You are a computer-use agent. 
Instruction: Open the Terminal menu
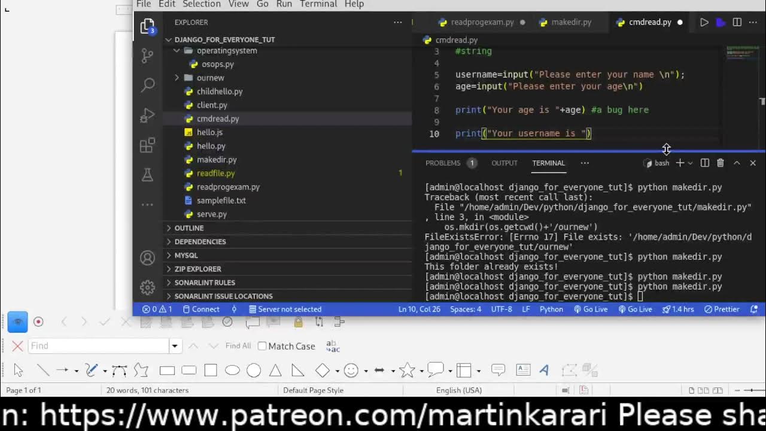[318, 4]
